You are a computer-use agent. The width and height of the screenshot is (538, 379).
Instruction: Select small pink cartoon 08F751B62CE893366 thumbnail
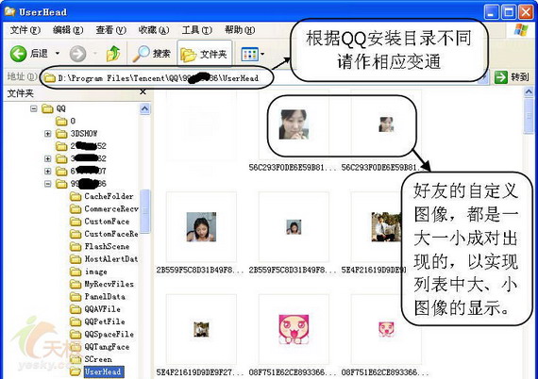coord(386,329)
